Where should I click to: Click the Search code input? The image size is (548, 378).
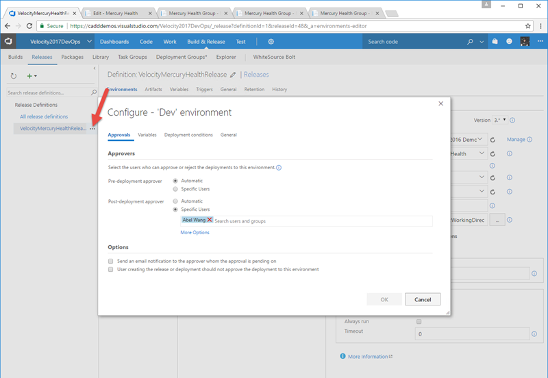[x=414, y=42]
